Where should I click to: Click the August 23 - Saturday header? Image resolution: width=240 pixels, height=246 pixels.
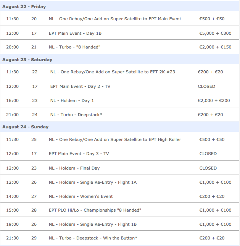27,60
